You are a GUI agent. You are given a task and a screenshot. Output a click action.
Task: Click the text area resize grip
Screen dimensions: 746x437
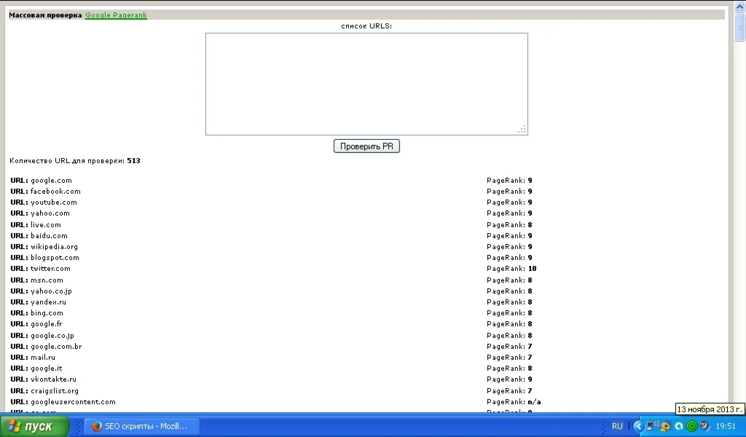tap(522, 130)
